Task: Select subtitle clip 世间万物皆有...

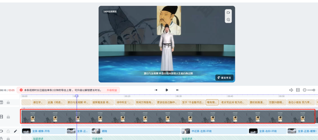Action: click(145, 102)
